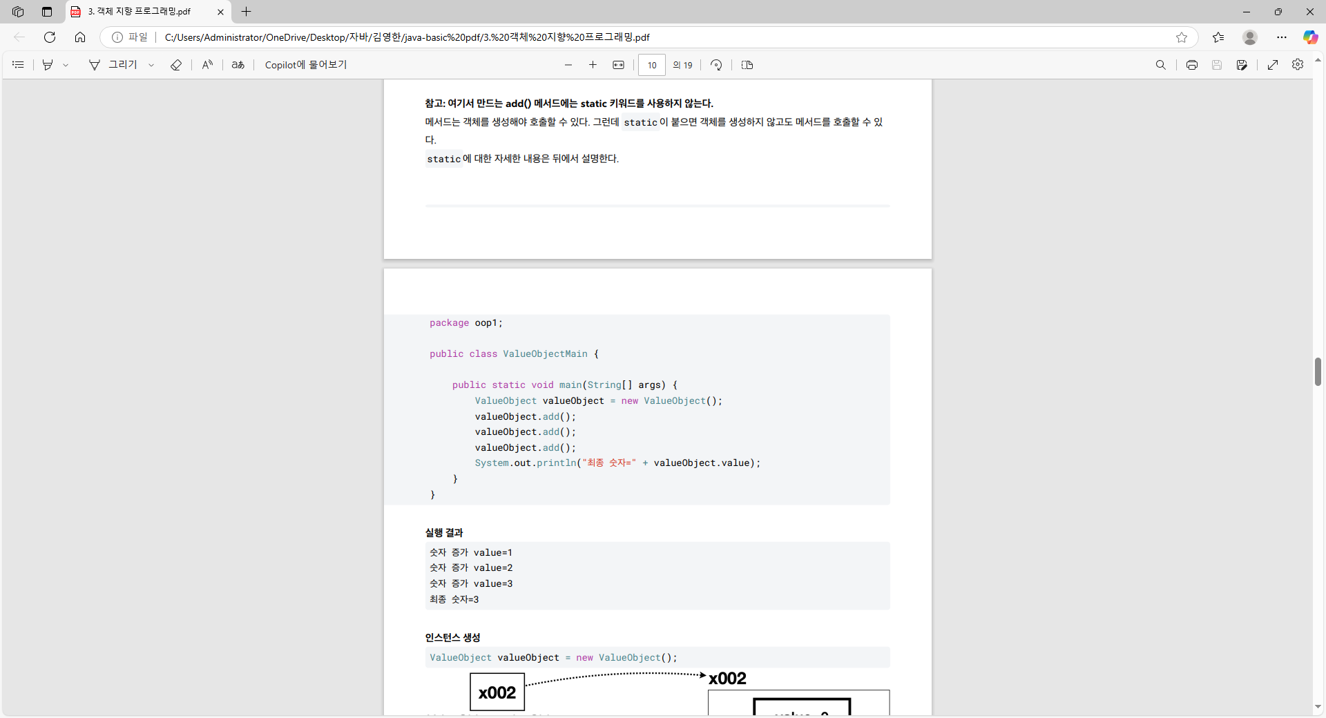
Task: Open workspaces icon
Action: coord(18,12)
